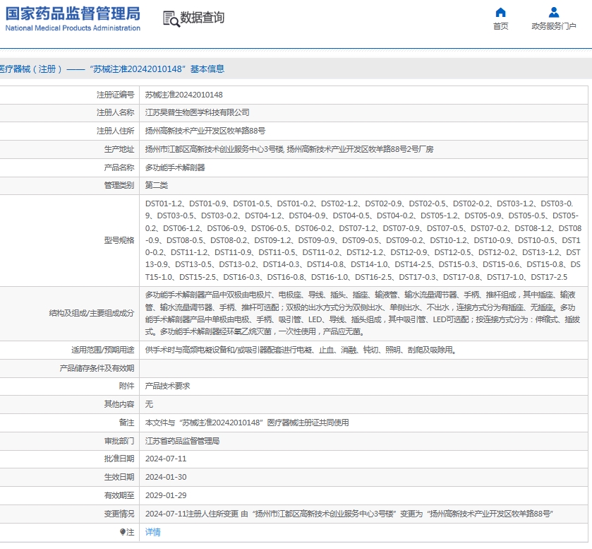This screenshot has width=592, height=549.
Task: Click the 变更情况 row label
Action: 119,514
